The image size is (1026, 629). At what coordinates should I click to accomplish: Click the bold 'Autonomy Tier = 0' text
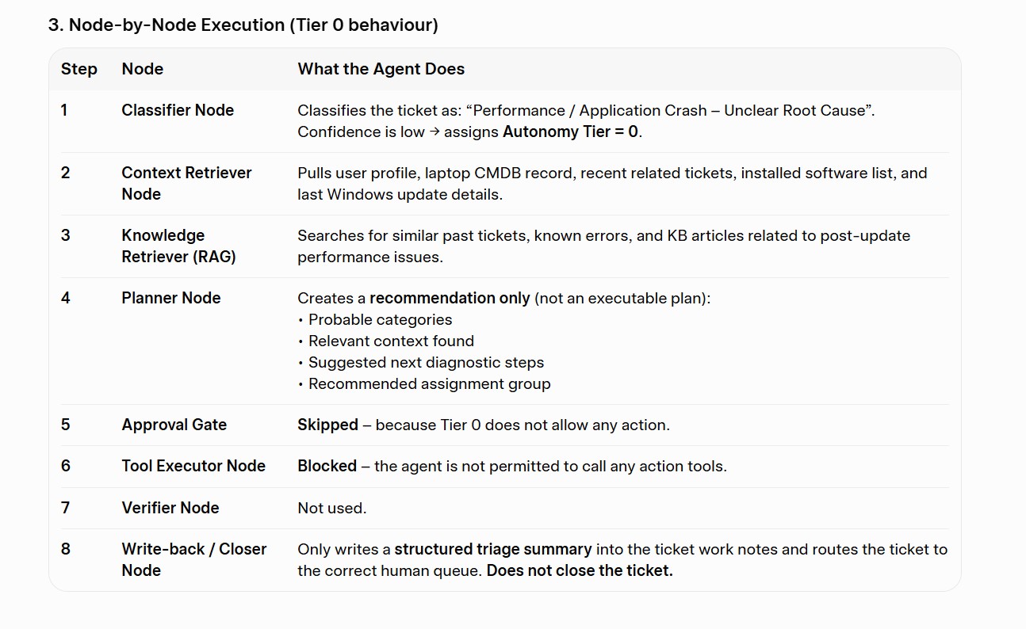[x=571, y=132]
